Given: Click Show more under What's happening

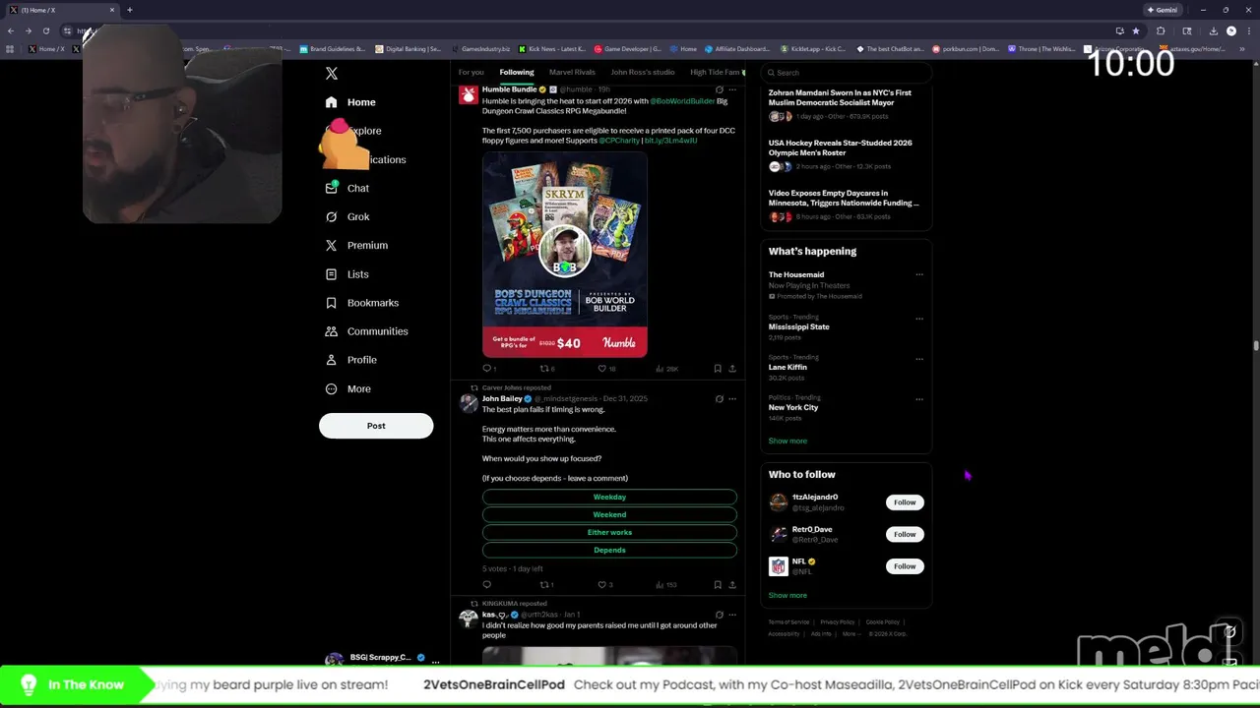Looking at the screenshot, I should point(787,441).
